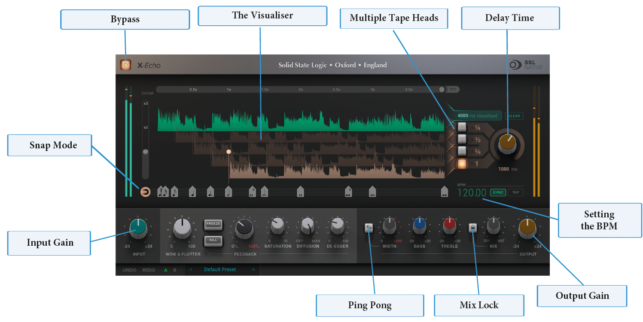Toggle the FREEZE function
Image resolution: width=643 pixels, height=322 pixels.
click(x=213, y=224)
